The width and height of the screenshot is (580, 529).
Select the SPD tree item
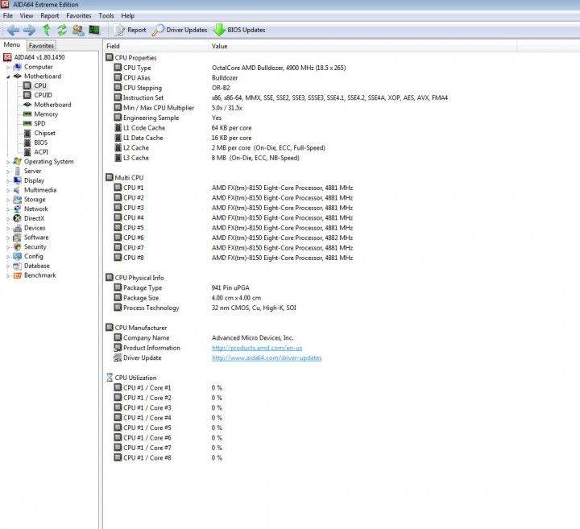[x=39, y=123]
